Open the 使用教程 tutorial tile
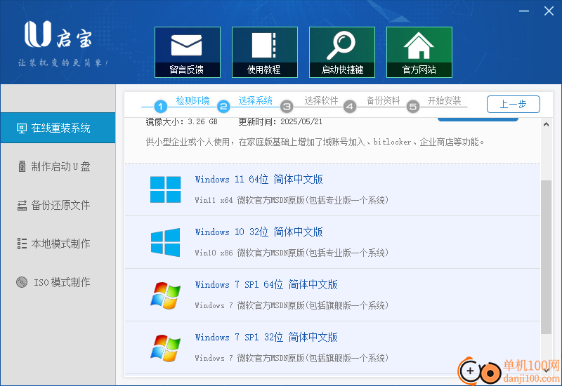This screenshot has height=386, width=562. 265,52
